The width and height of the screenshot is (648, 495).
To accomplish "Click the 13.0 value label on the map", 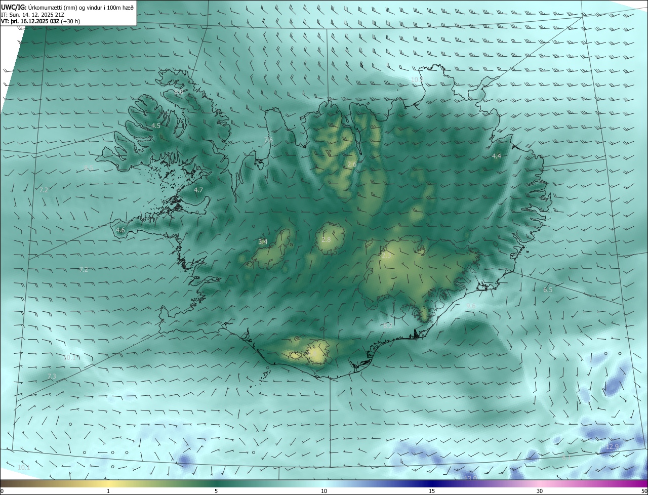I will pyautogui.click(x=471, y=478).
